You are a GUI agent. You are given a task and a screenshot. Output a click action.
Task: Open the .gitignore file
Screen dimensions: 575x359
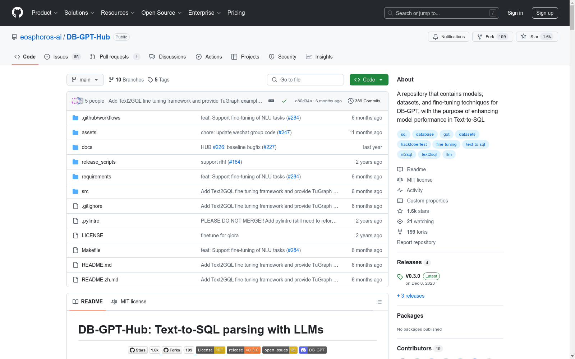point(92,206)
